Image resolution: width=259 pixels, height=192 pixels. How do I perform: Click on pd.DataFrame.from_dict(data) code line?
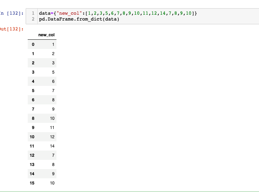[79, 19]
